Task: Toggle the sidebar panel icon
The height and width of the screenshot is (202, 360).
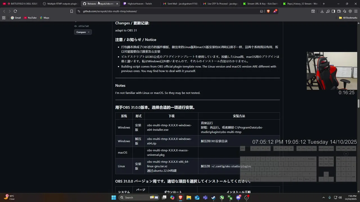Action: tap(333, 11)
